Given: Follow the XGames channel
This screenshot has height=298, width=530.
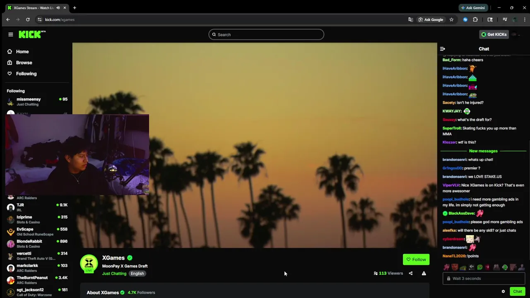Looking at the screenshot, I should point(416,260).
